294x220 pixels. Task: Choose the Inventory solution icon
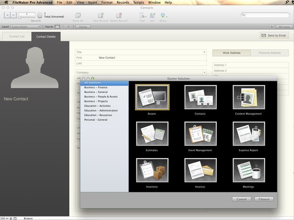[152, 170]
